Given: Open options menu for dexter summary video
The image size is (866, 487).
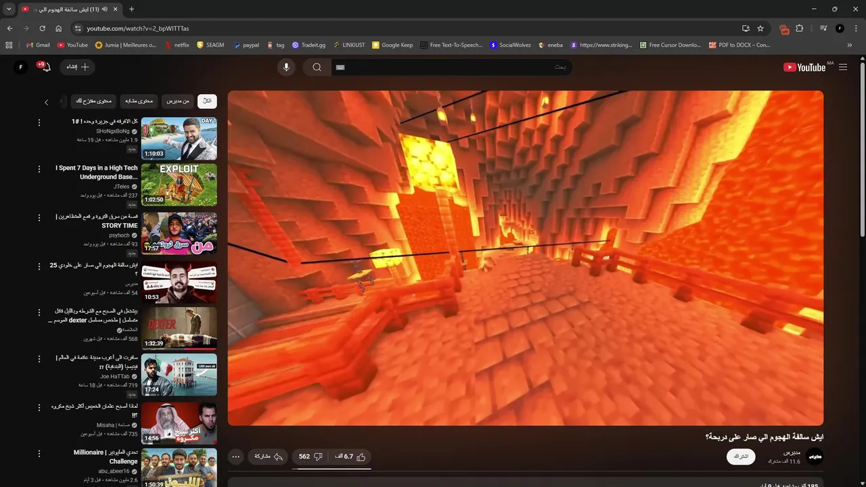Looking at the screenshot, I should pyautogui.click(x=39, y=312).
